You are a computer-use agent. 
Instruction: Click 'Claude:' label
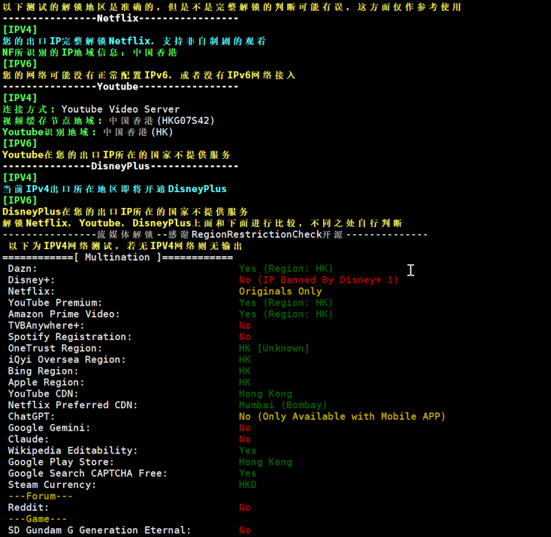(x=28, y=439)
